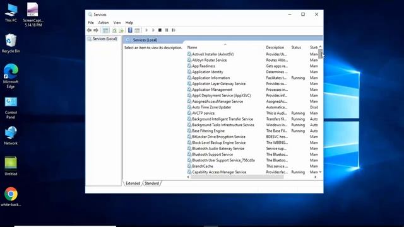The image size is (404, 227).
Task: Click the Export List toolbar icon
Action: pos(121,30)
